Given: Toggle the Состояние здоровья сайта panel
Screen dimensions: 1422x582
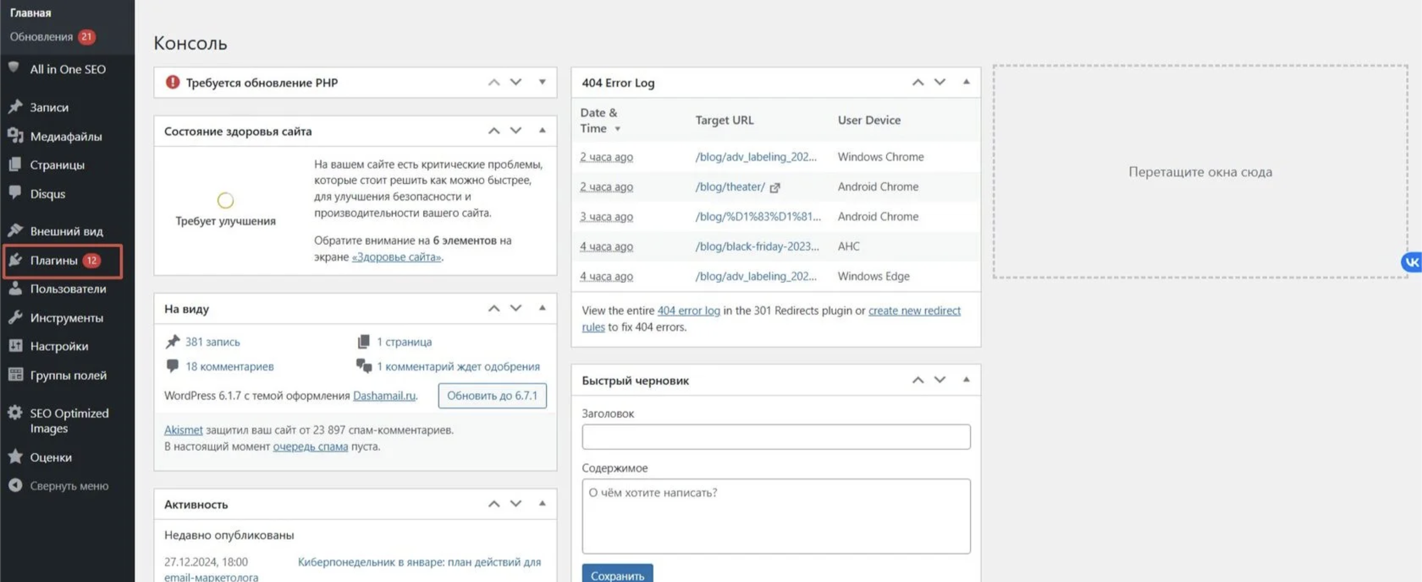Looking at the screenshot, I should click(x=542, y=131).
